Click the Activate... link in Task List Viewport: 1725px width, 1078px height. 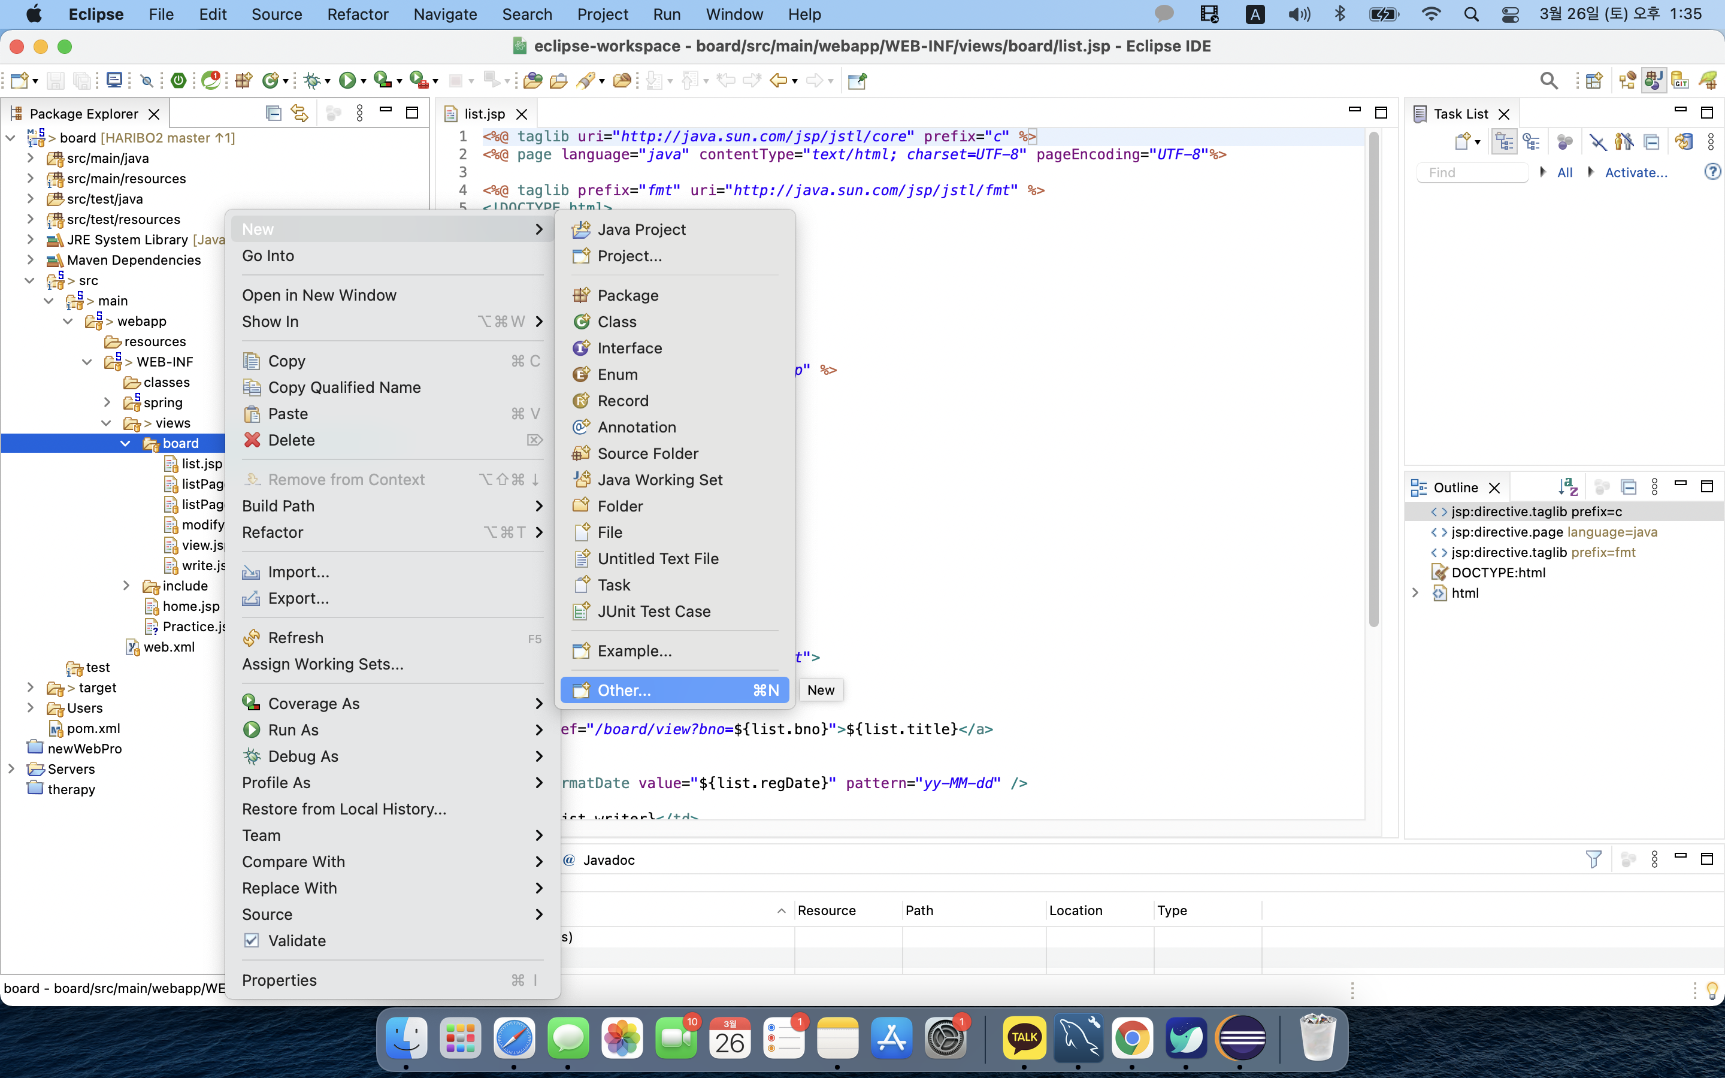1635,172
